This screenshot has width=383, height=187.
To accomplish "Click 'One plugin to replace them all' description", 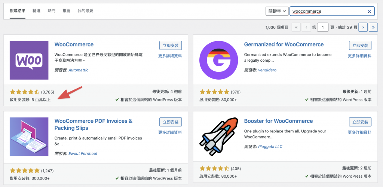I will click(x=285, y=134).
